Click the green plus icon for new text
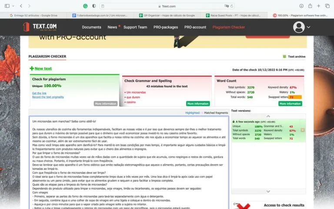Image resolution: width=334 pixels, height=209 pixels. pyautogui.click(x=32, y=68)
